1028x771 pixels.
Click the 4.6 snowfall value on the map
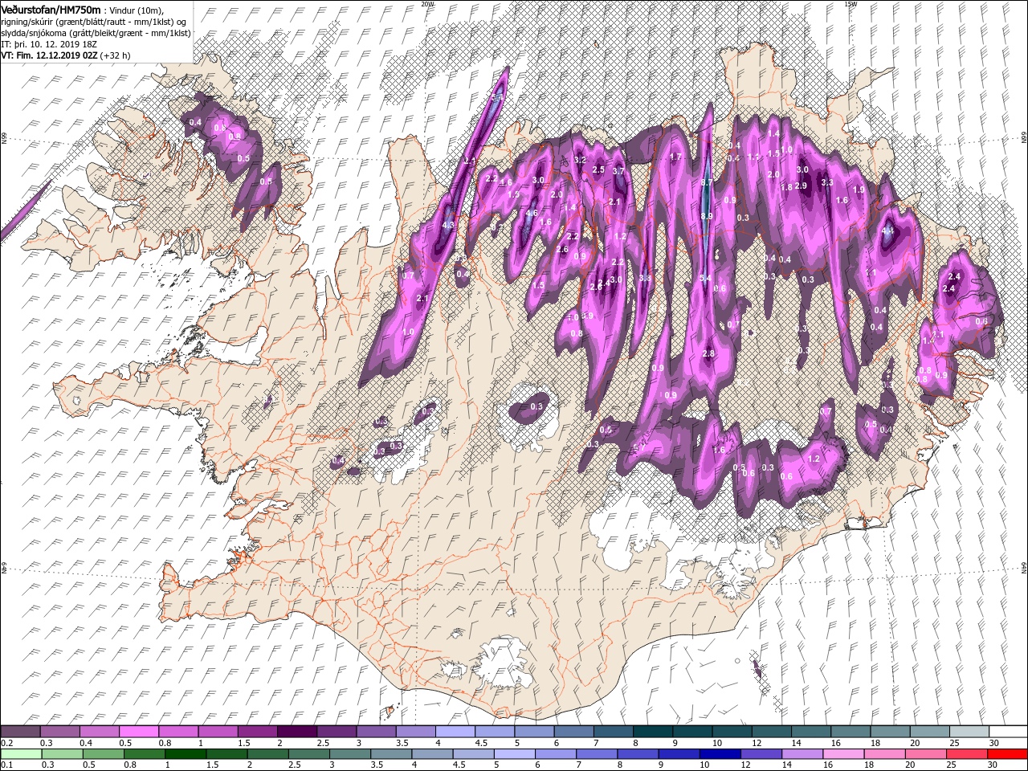click(531, 213)
